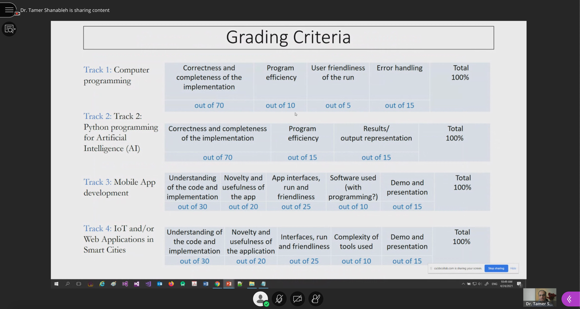Open Outlook from the taskbar

160,284
